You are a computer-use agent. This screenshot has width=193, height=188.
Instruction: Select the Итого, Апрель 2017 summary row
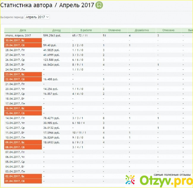23,35
